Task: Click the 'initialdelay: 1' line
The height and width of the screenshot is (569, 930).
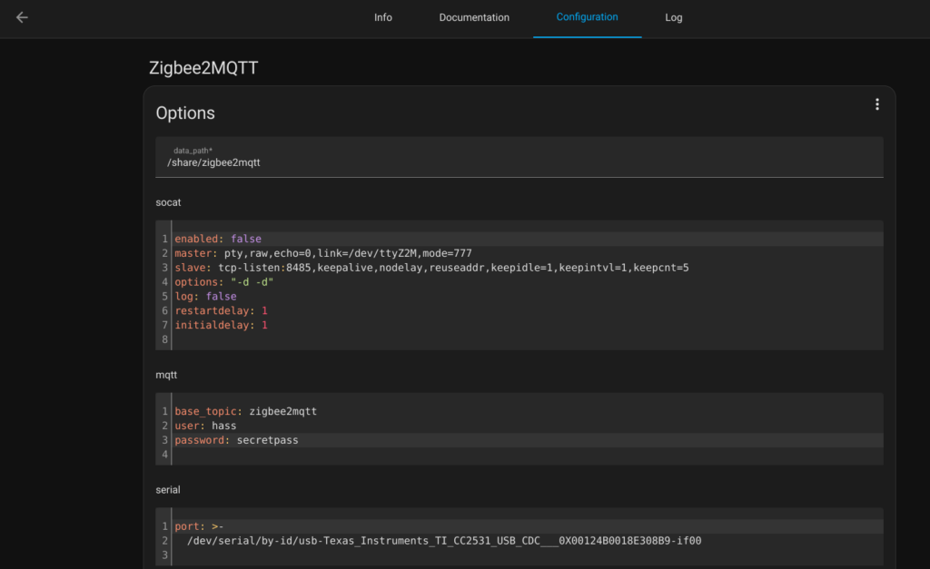Action: 221,325
